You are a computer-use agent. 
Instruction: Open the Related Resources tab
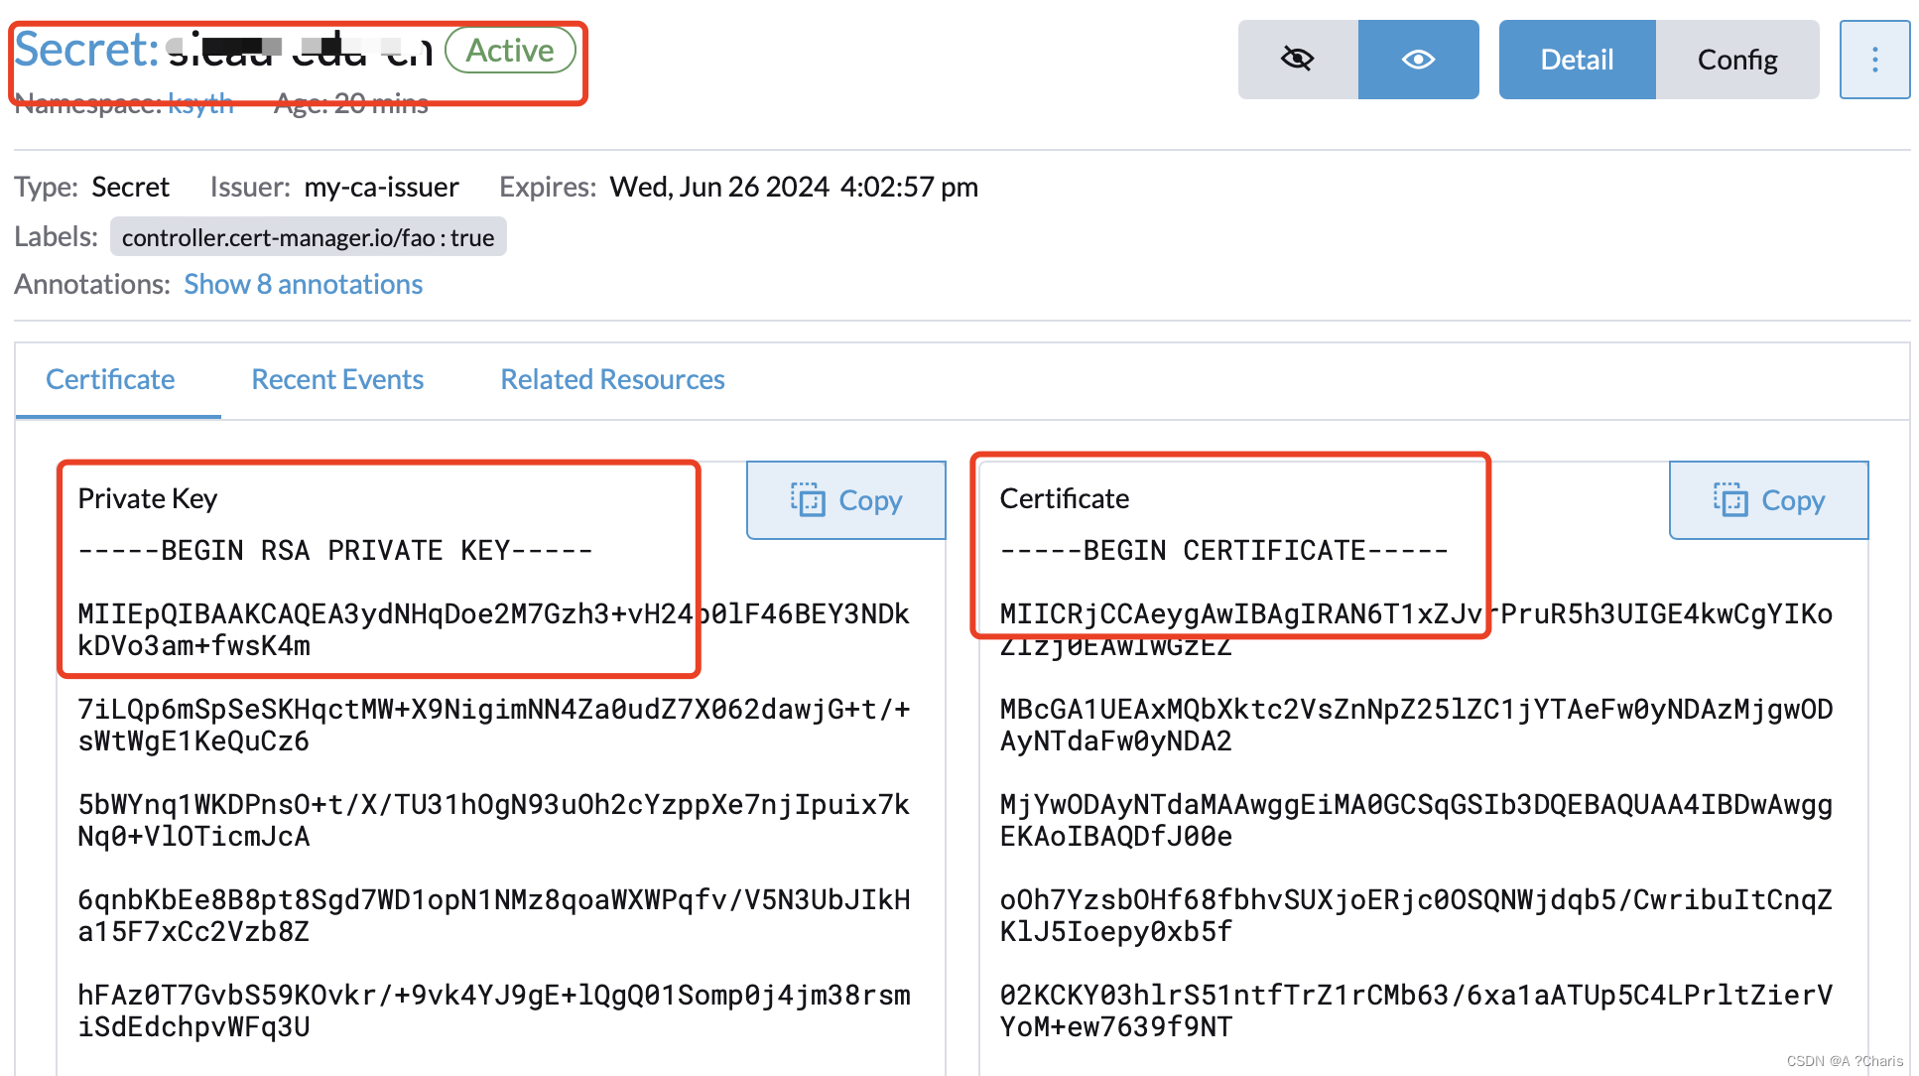click(612, 379)
